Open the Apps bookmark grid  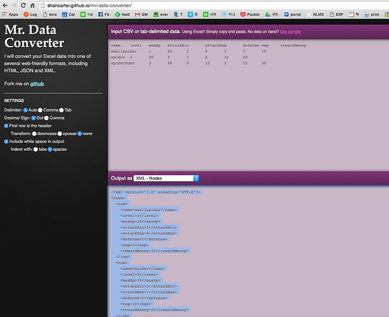tap(10, 15)
